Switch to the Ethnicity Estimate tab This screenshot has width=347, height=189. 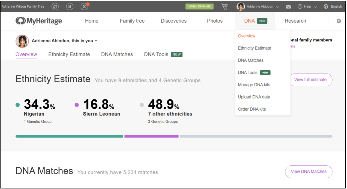pyautogui.click(x=69, y=54)
